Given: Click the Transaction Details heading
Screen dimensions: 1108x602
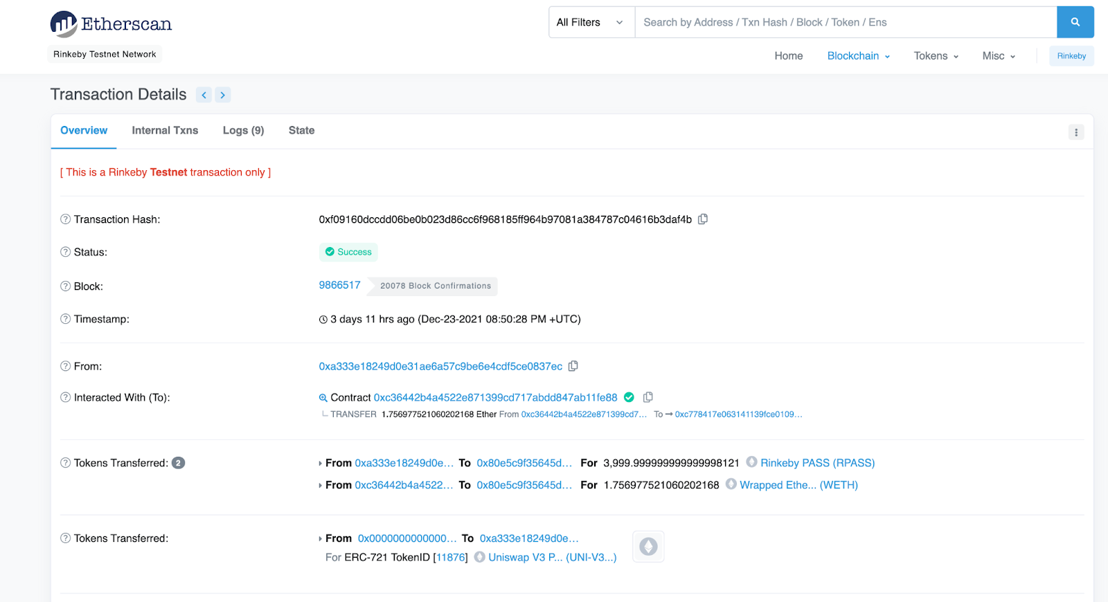Looking at the screenshot, I should [x=118, y=95].
